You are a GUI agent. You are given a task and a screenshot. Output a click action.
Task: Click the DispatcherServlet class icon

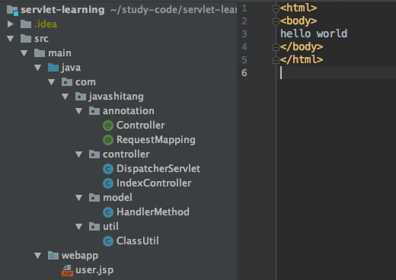click(108, 169)
